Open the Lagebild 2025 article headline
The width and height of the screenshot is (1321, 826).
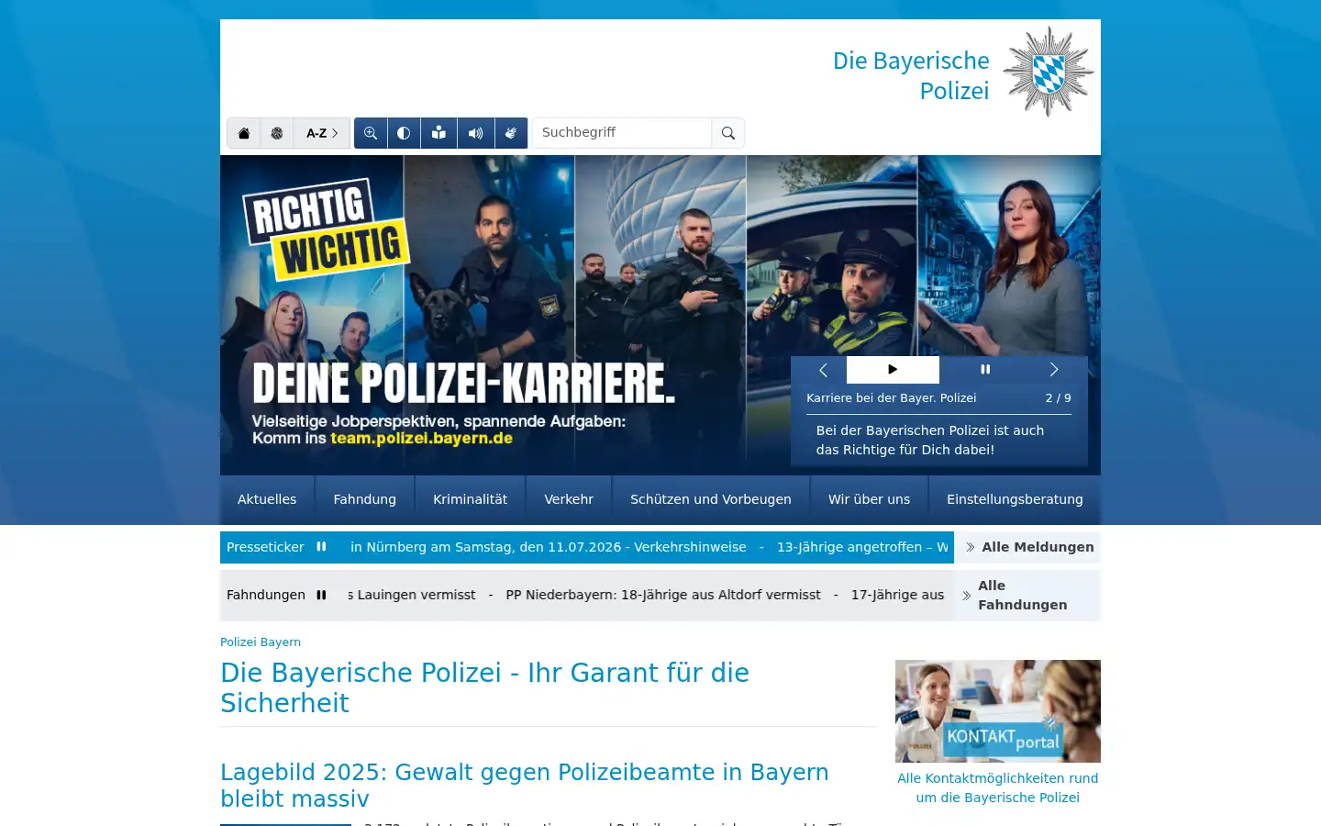click(x=525, y=785)
